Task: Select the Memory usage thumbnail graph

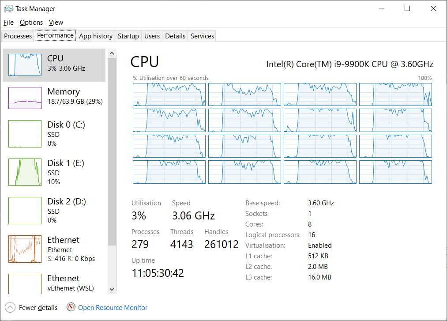Action: coord(25,98)
